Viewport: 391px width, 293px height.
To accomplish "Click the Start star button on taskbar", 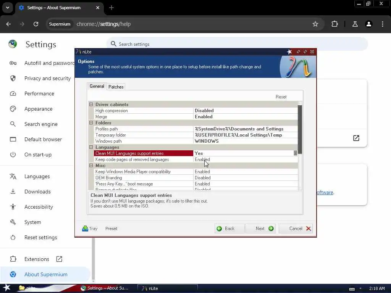I will point(6,288).
